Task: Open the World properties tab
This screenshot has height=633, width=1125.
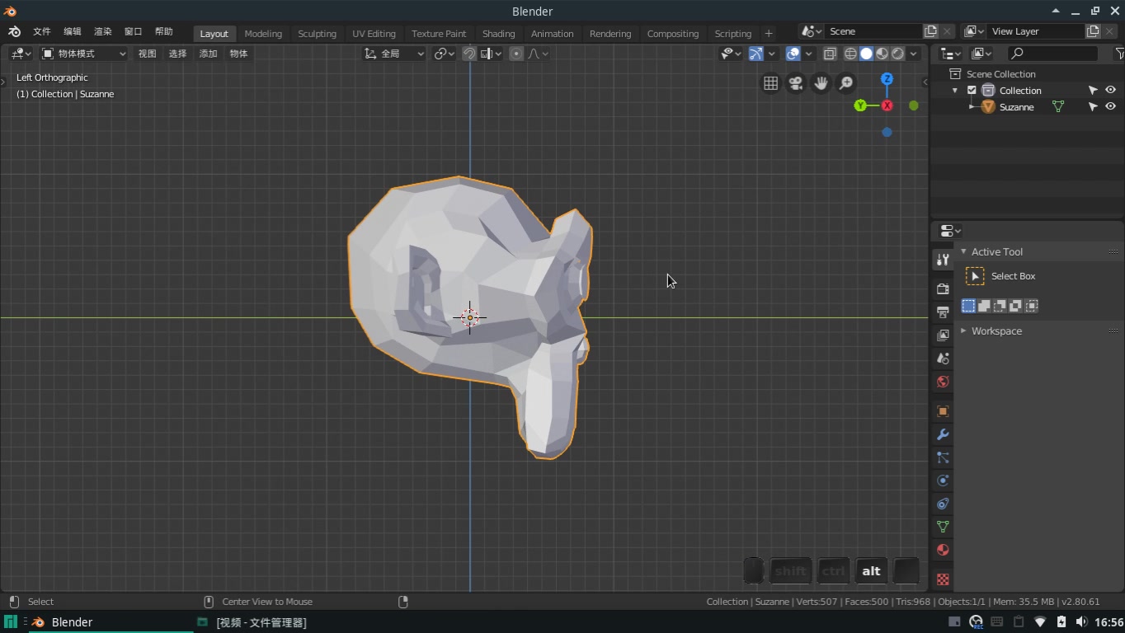Action: click(943, 382)
